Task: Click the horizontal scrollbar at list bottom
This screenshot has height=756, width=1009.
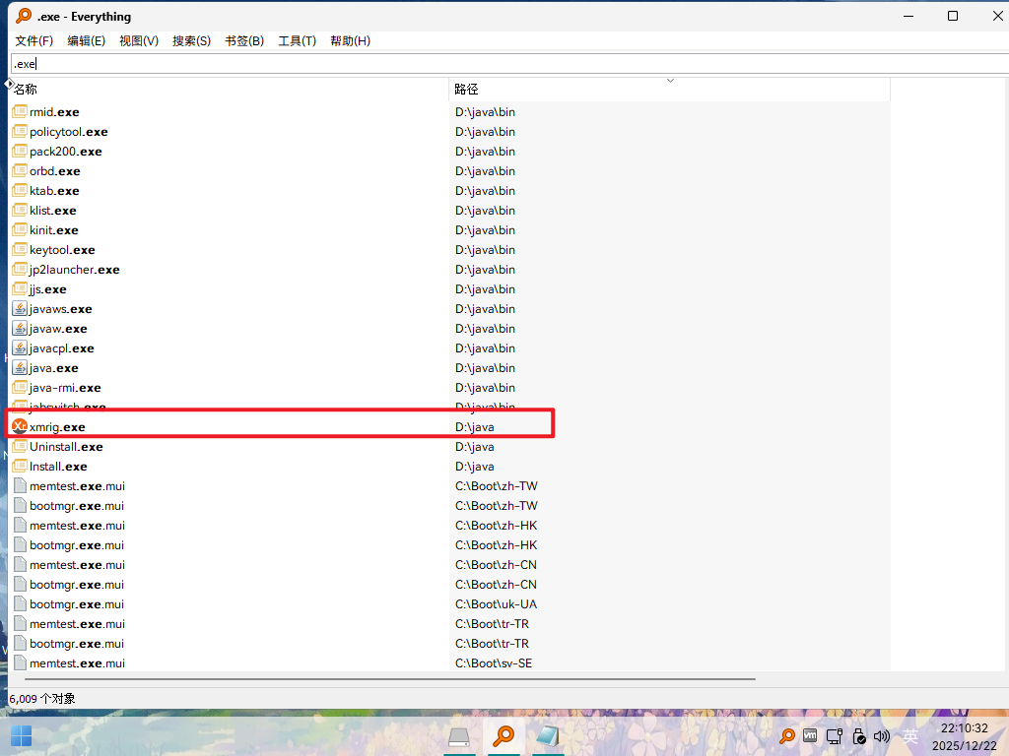Action: tap(384, 678)
